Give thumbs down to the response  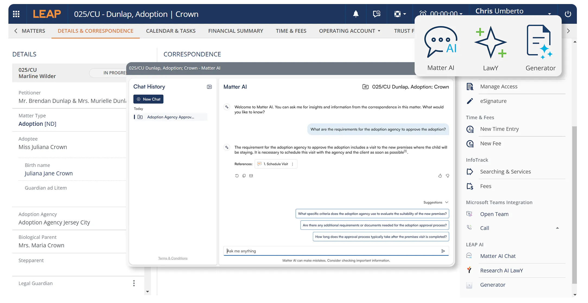447,176
